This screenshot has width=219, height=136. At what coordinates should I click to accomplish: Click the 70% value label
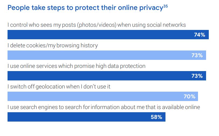pyautogui.click(x=189, y=96)
